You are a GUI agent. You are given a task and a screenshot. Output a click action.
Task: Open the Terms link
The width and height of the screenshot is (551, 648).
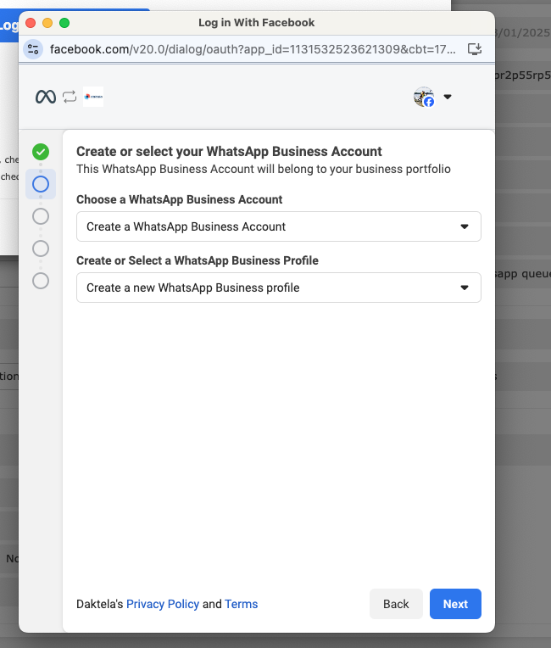241,604
